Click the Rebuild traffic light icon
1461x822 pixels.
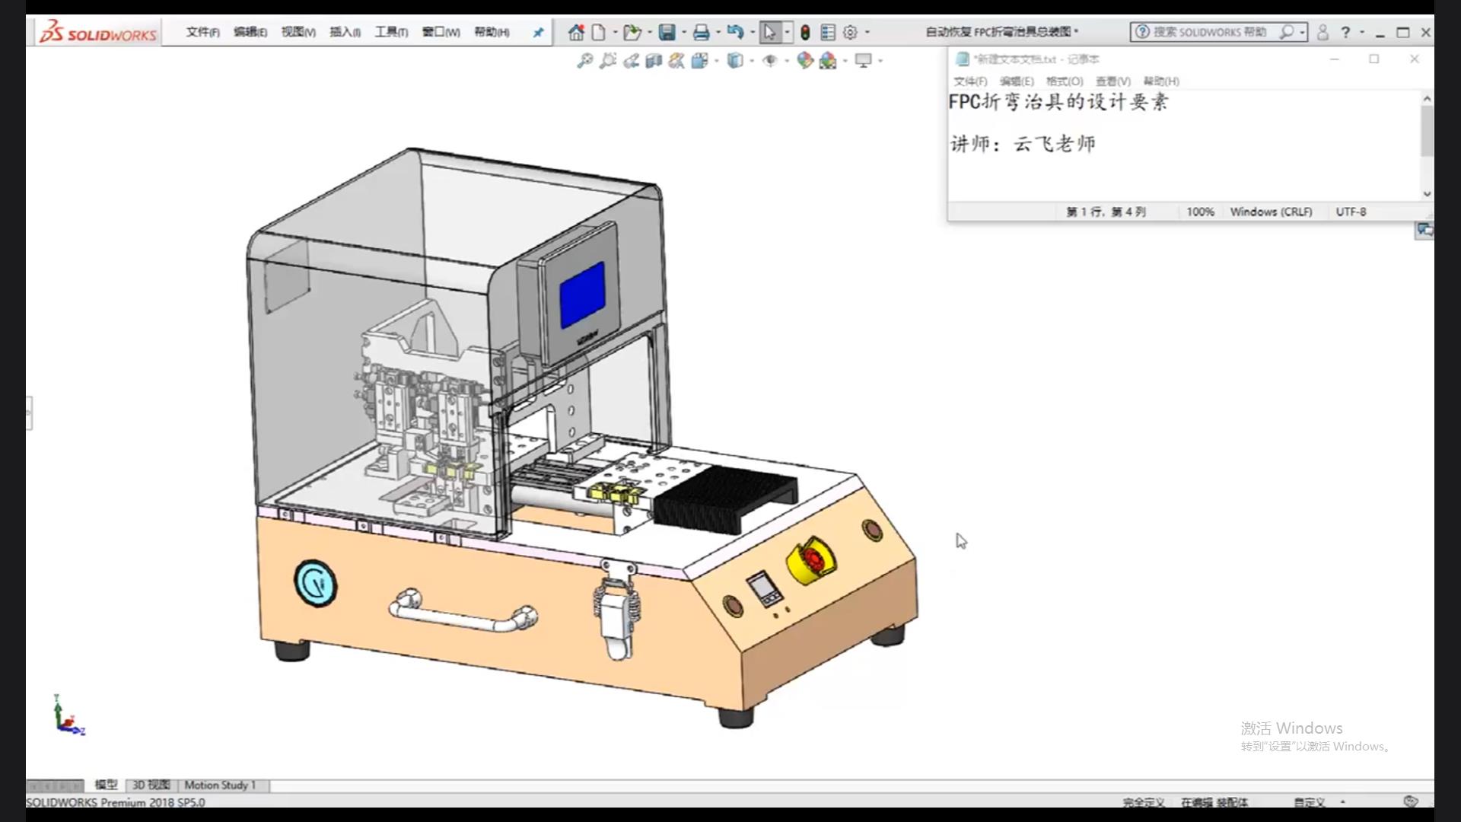tap(805, 32)
